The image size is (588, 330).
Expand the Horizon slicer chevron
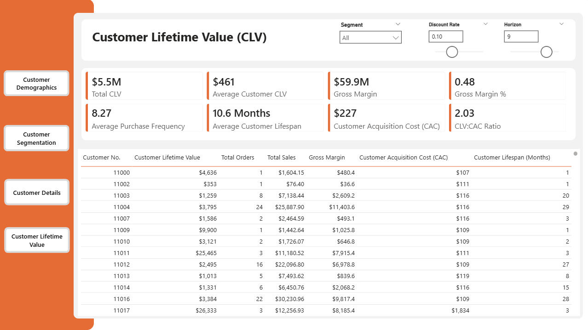pos(561,24)
